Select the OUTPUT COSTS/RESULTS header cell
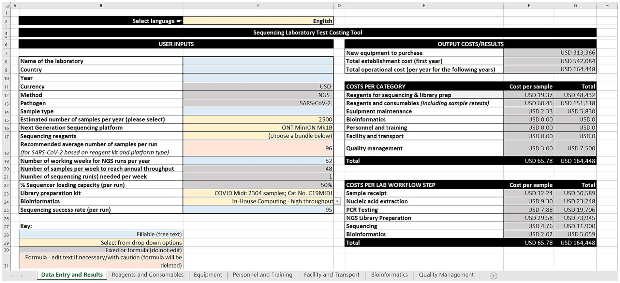This screenshot has width=620, height=283. 470,44
